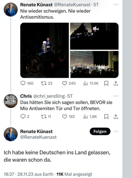Bookmark Renate Künast's top tweet

coord(106,83)
